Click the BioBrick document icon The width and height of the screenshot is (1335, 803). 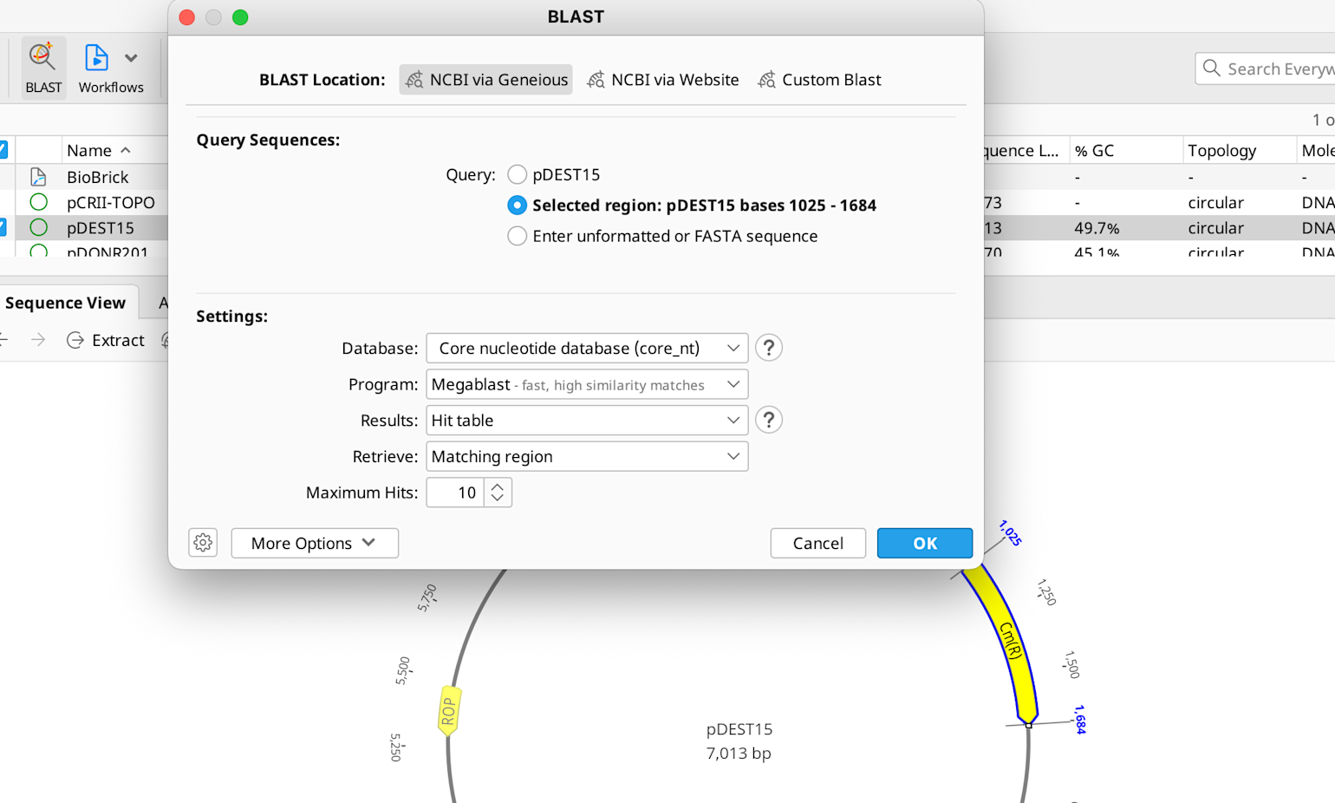click(38, 177)
